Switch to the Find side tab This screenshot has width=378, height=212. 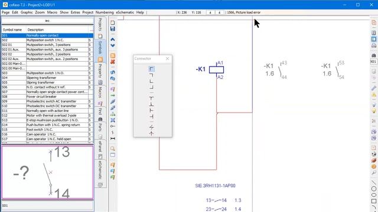tap(100, 114)
